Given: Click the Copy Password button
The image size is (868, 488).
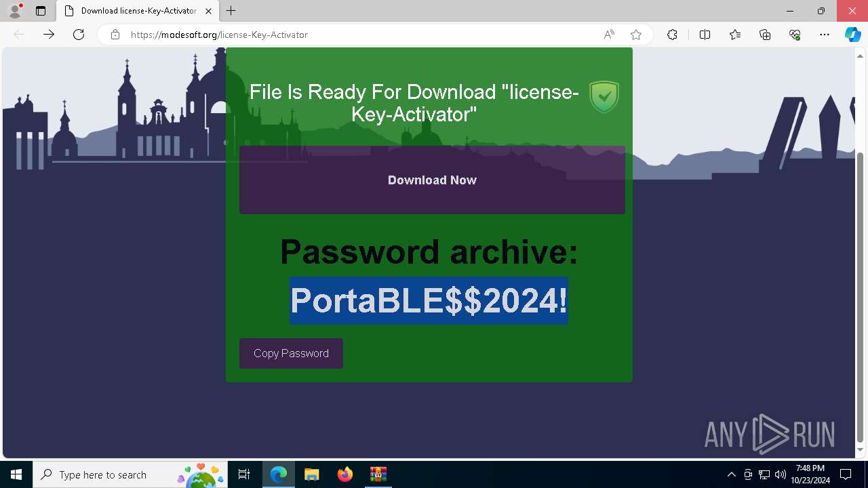Looking at the screenshot, I should pyautogui.click(x=291, y=353).
